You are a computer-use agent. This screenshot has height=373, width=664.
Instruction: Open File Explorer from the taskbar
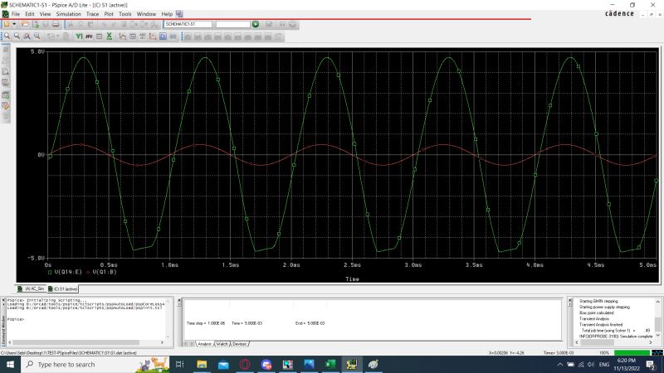pos(202,364)
